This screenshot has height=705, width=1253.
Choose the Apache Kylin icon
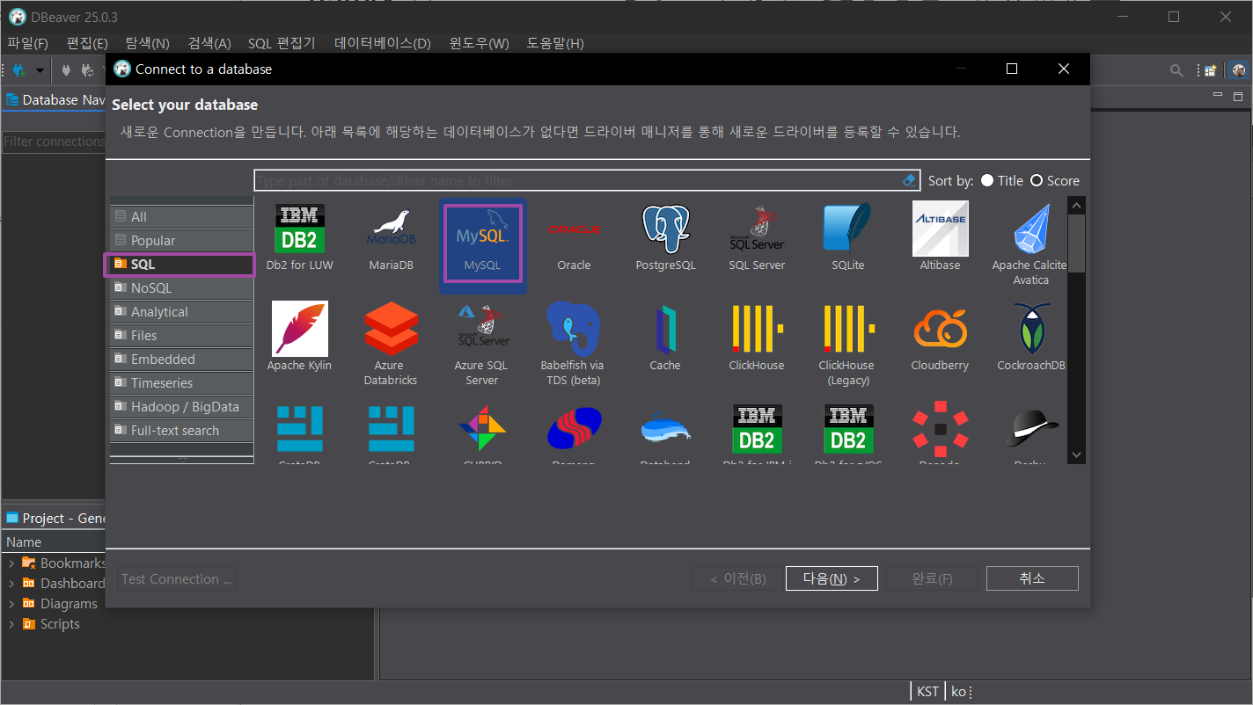pos(300,328)
